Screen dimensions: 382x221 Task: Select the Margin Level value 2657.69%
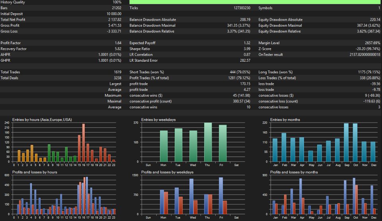pos(372,43)
